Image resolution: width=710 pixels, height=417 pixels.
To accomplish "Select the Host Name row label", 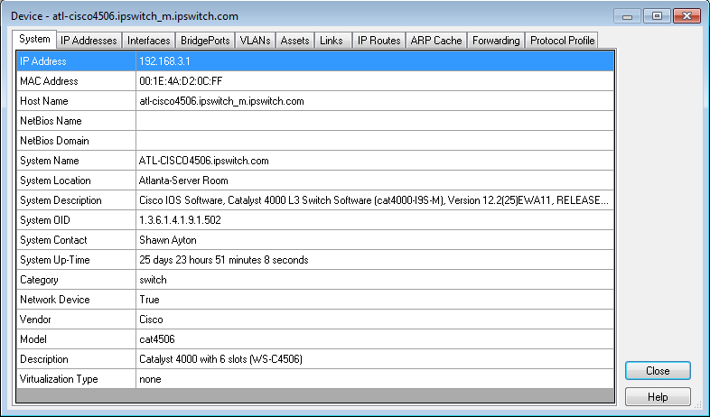I will click(76, 101).
